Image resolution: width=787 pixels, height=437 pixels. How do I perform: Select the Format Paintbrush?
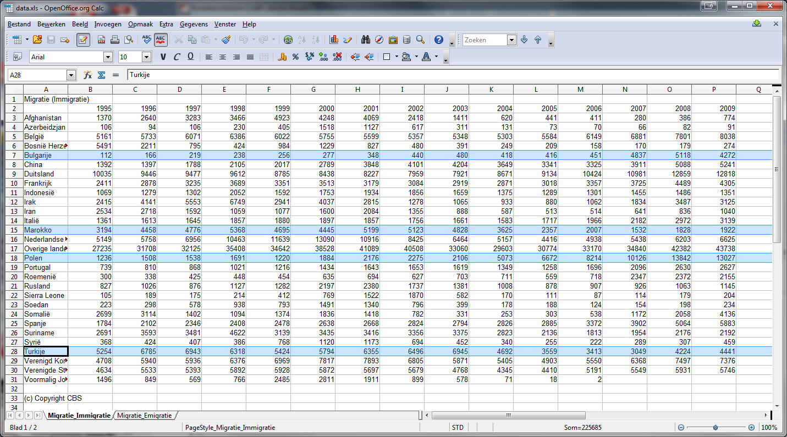coord(227,40)
